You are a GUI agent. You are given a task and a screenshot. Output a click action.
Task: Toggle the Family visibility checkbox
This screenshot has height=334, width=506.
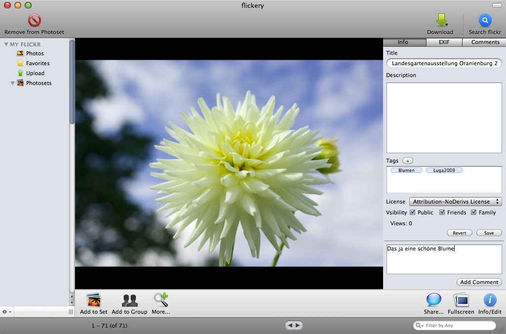point(474,212)
